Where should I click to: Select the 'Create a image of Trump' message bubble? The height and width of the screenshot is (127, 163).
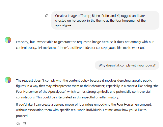coord(105,21)
